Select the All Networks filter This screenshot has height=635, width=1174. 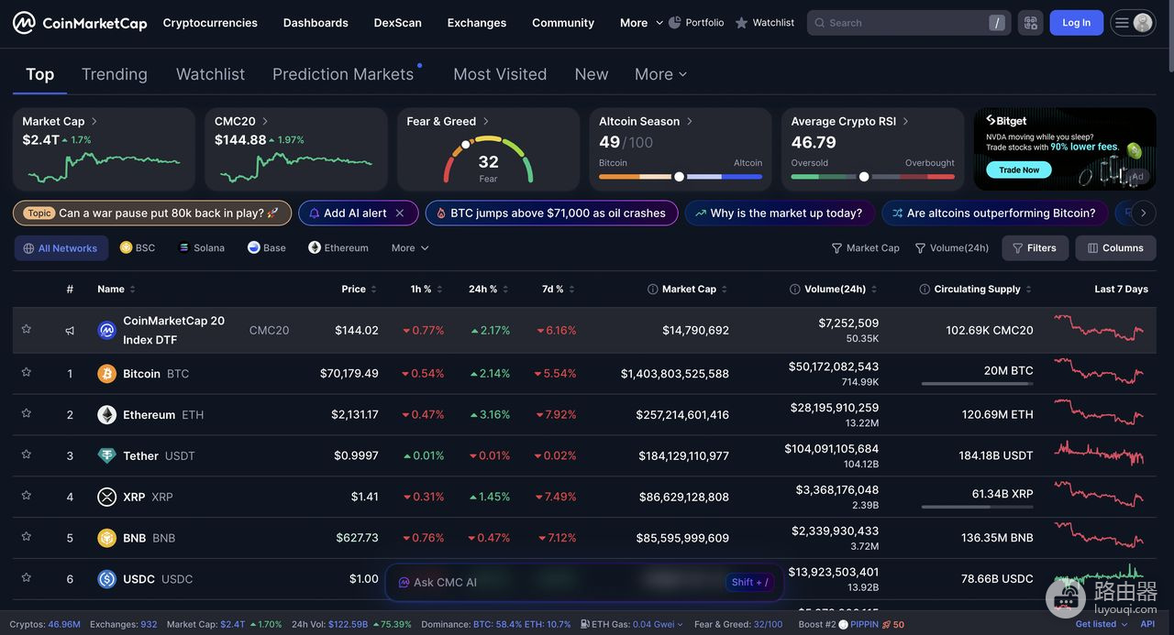point(61,248)
